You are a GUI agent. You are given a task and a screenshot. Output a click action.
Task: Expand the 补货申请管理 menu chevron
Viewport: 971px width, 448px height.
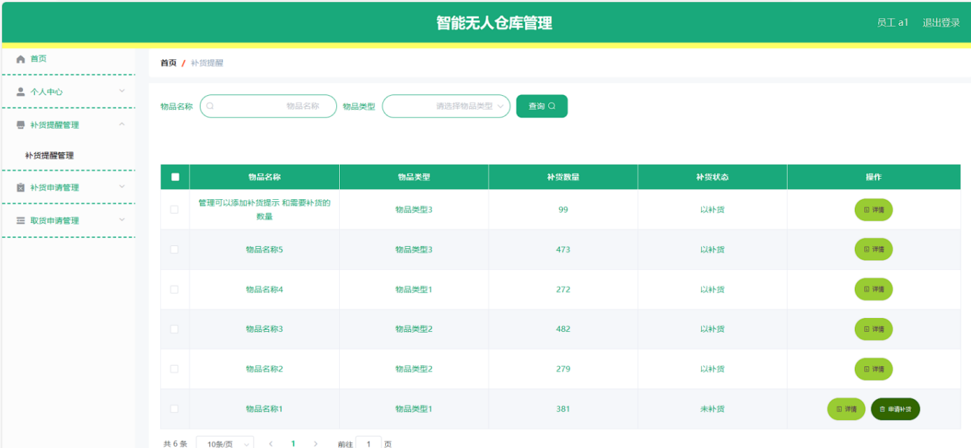click(x=122, y=187)
